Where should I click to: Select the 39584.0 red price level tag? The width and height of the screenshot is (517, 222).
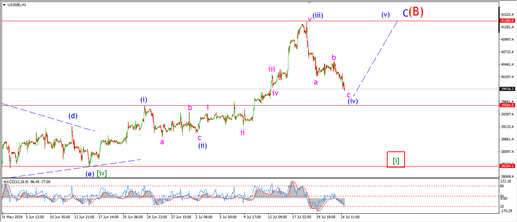click(x=507, y=105)
